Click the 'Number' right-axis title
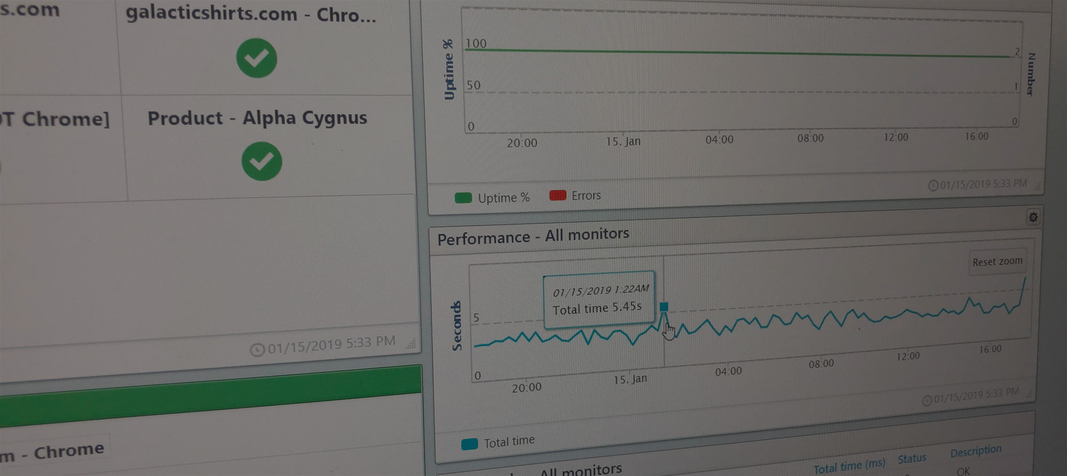This screenshot has width=1067, height=476. pos(1031,74)
